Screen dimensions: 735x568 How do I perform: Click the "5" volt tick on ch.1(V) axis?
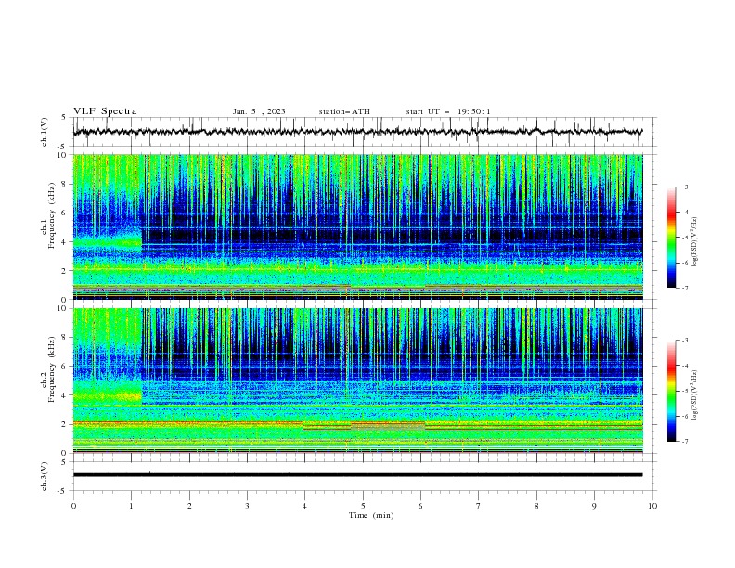pyautogui.click(x=64, y=117)
